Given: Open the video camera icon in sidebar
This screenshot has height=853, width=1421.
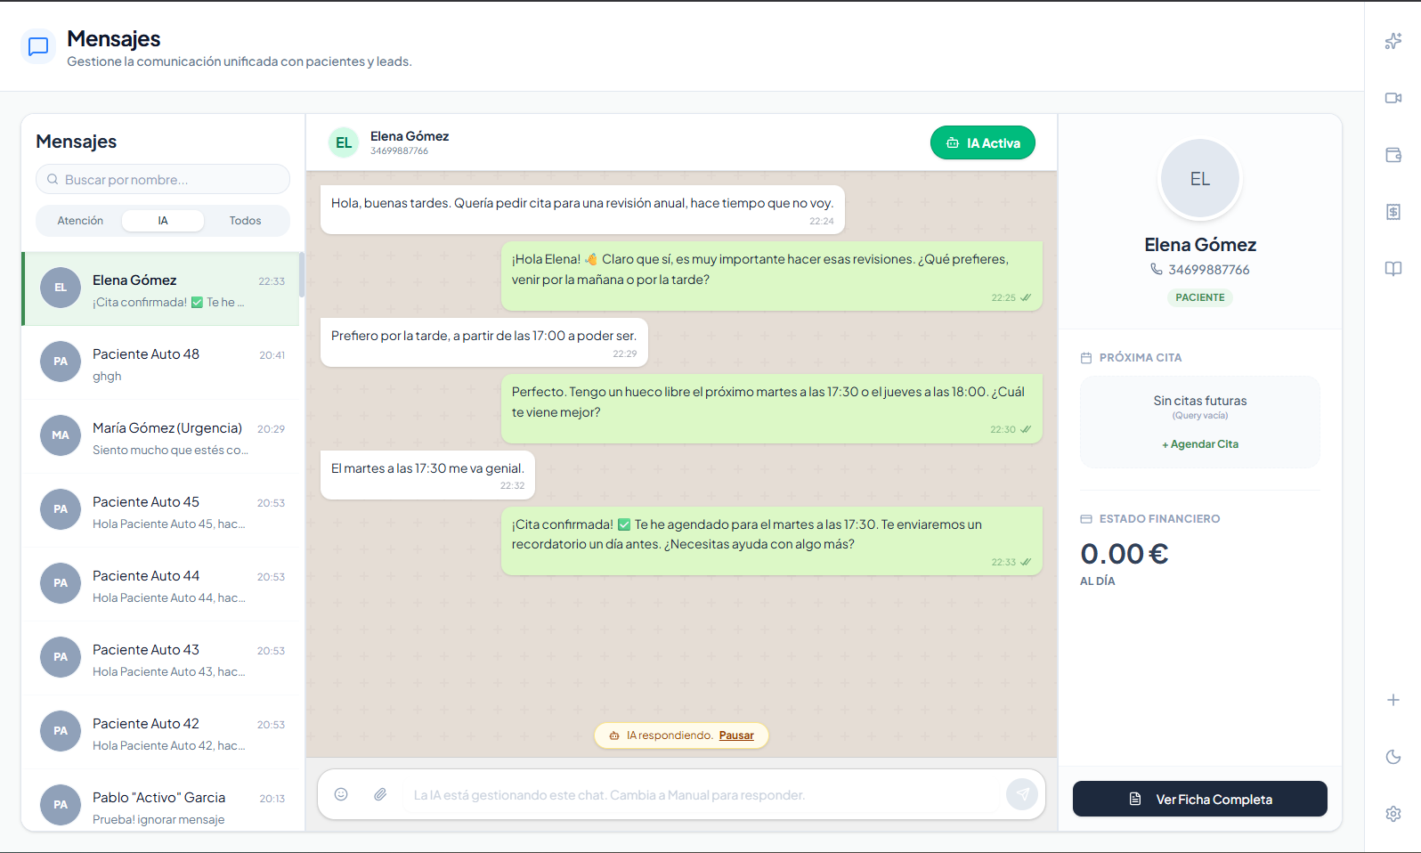Looking at the screenshot, I should 1393,98.
